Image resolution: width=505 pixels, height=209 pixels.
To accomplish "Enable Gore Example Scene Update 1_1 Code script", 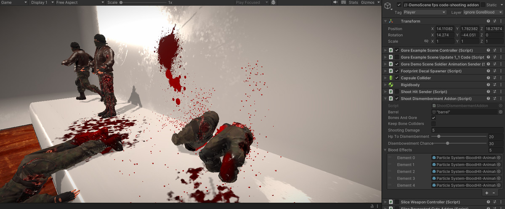I will point(397,57).
